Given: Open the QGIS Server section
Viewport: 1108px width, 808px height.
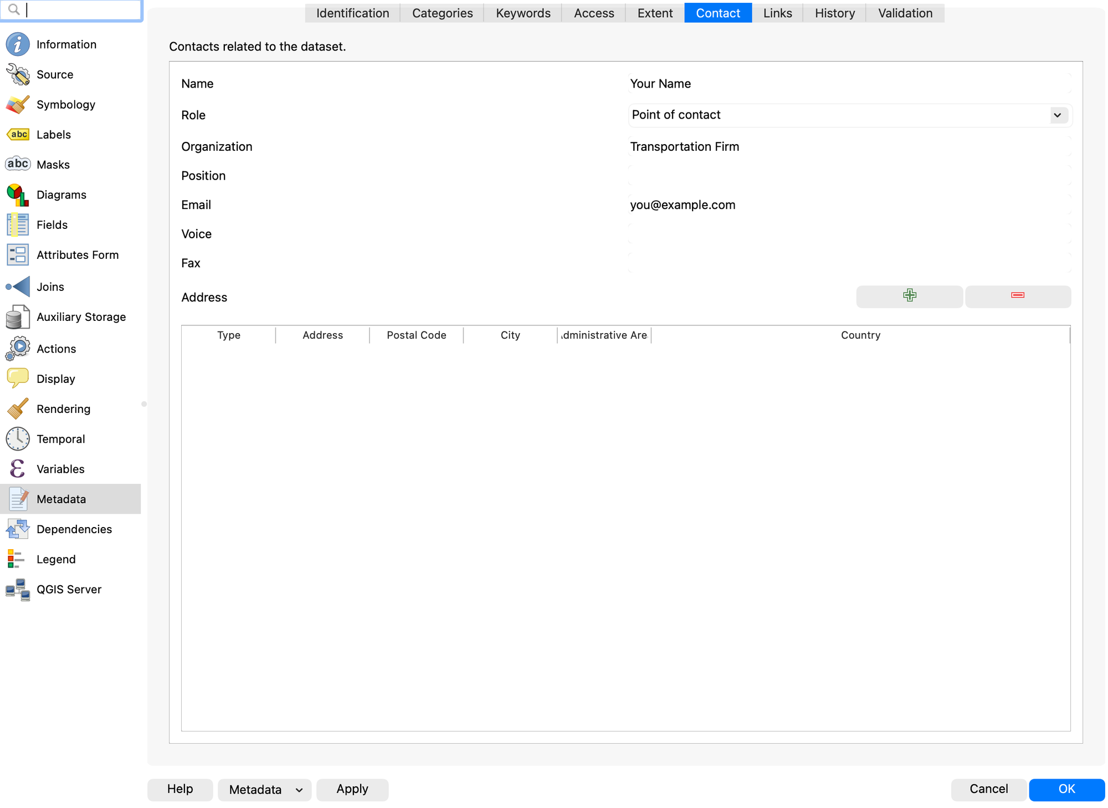Looking at the screenshot, I should click(70, 589).
